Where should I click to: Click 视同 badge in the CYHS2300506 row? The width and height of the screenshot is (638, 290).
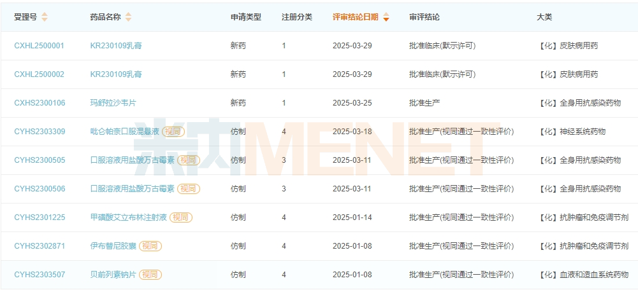click(x=189, y=189)
